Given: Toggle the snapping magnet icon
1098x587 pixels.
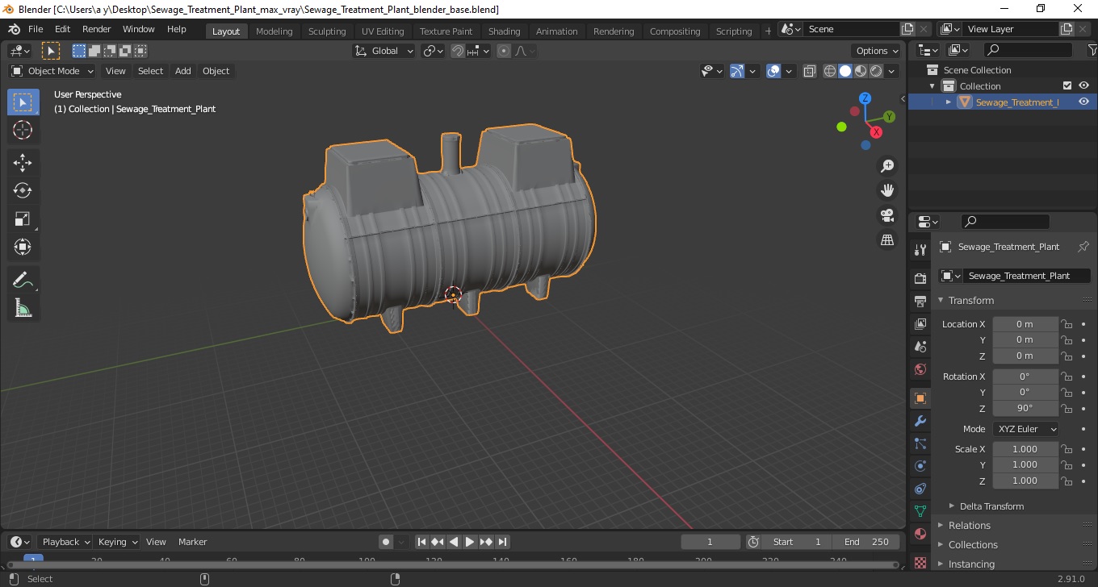Looking at the screenshot, I should 458,51.
